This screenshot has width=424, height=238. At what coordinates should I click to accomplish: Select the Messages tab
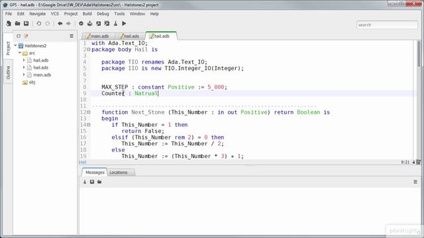95,172
